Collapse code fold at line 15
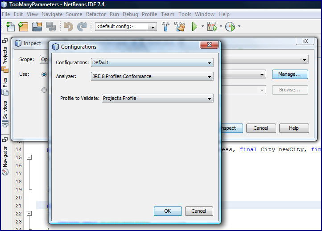The image size is (322, 231). pos(29,157)
